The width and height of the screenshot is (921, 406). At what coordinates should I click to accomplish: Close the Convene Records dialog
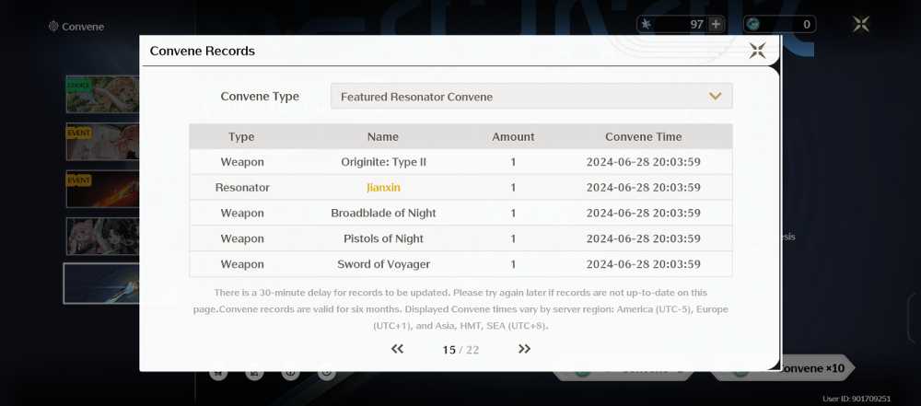click(x=757, y=51)
